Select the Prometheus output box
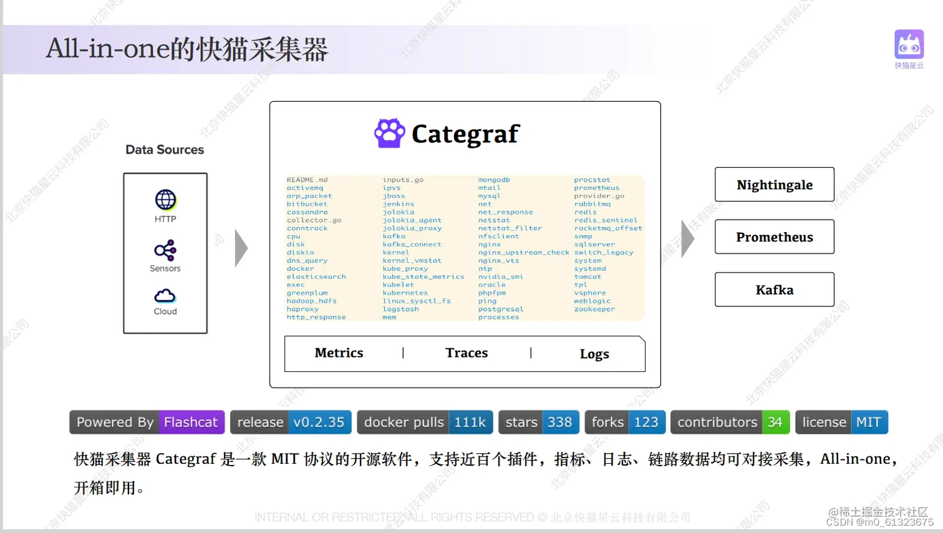This screenshot has width=943, height=533. (775, 237)
